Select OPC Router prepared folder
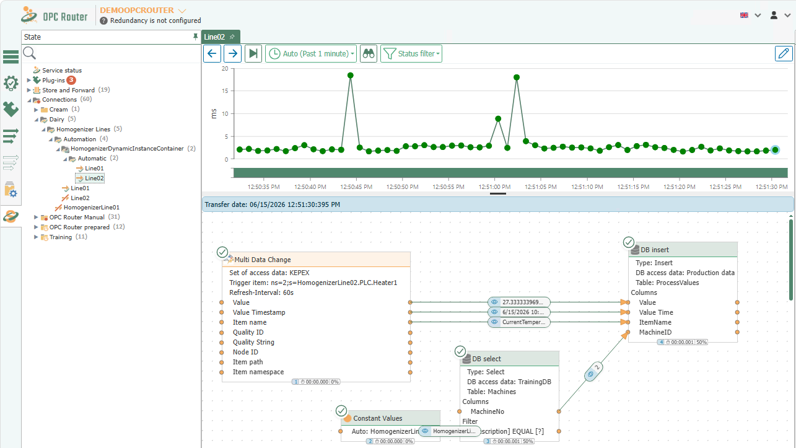This screenshot has width=796, height=448. click(79, 227)
